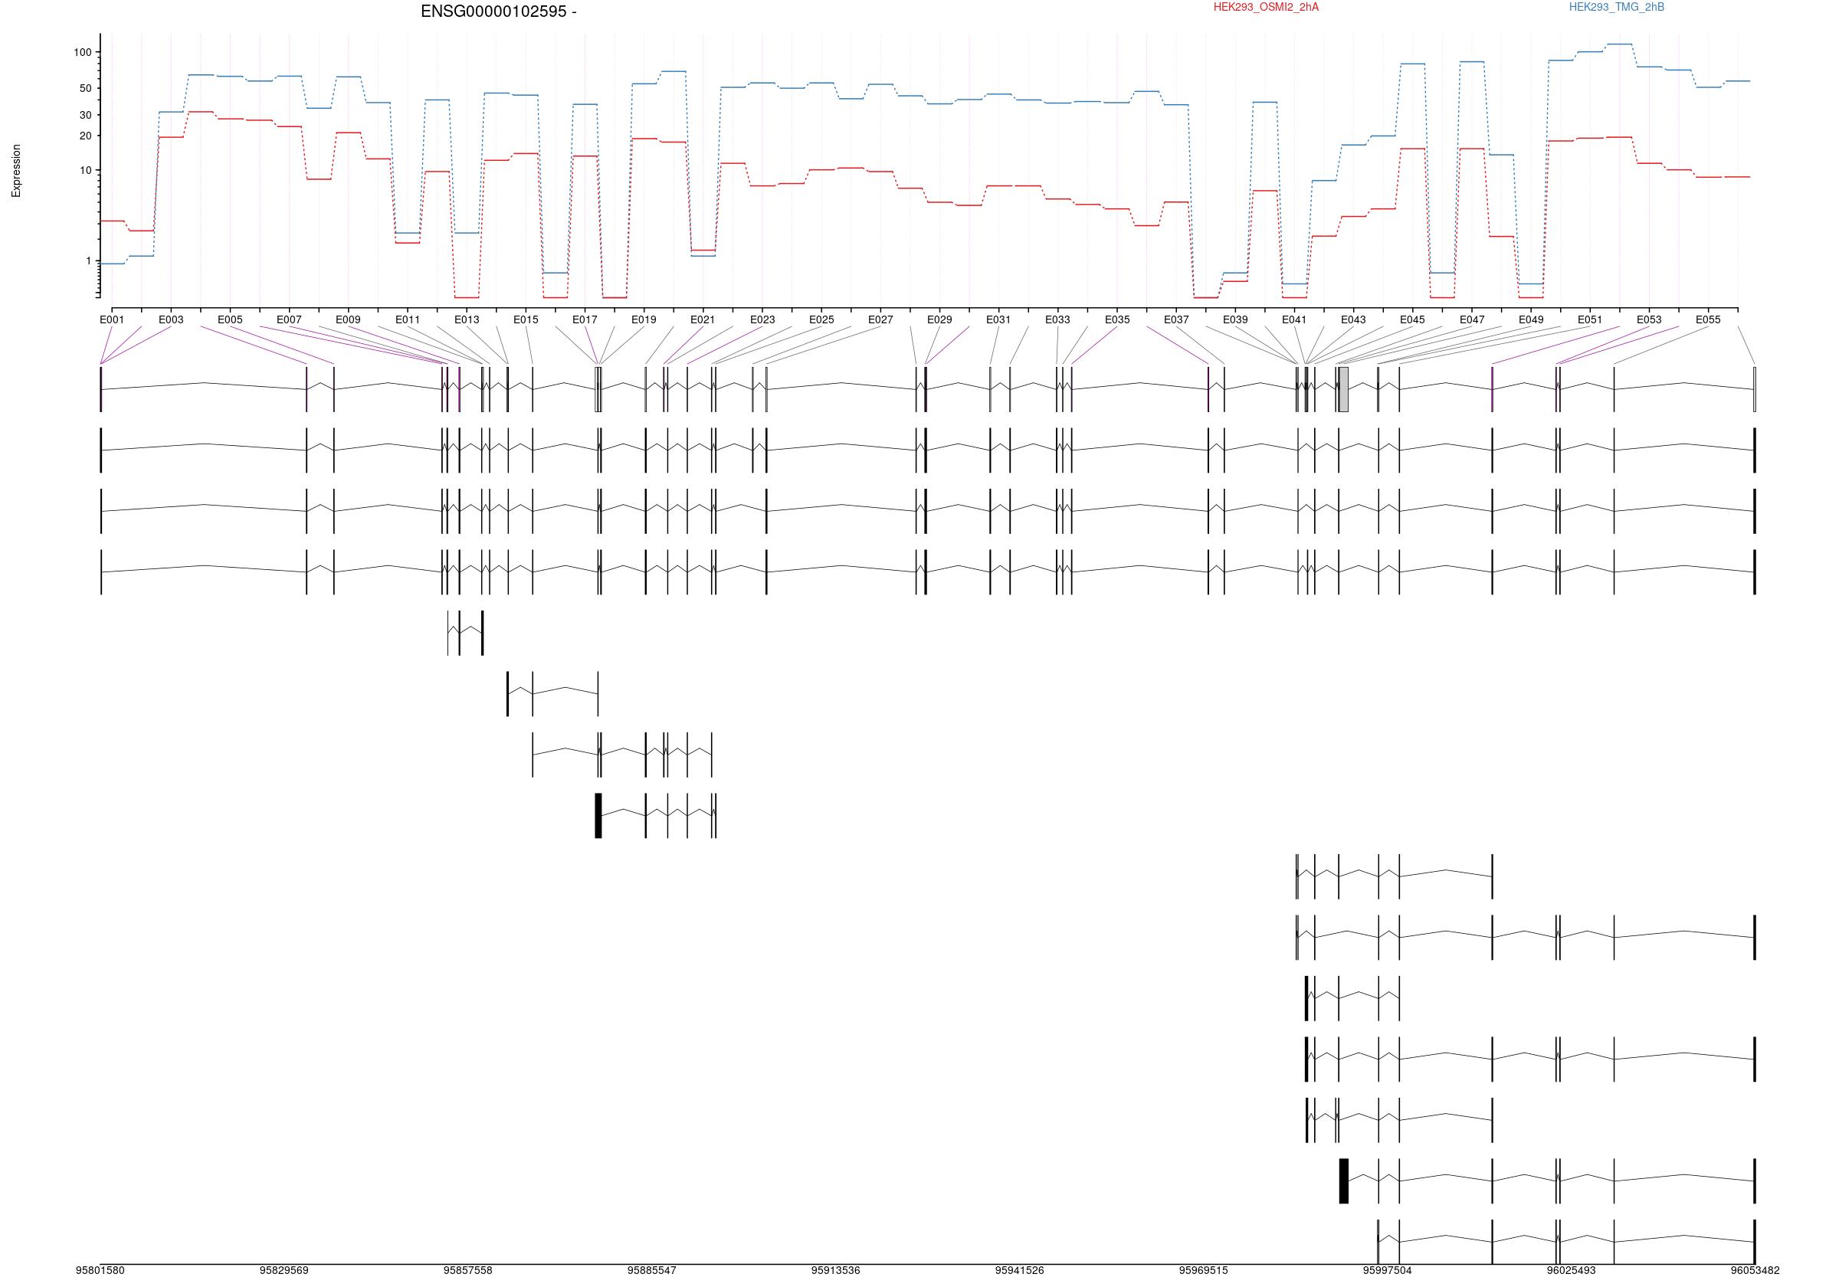This screenshot has height=1287, width=1839.
Task: Click the thick black exon in second-last transcript
Action: click(x=1344, y=1181)
